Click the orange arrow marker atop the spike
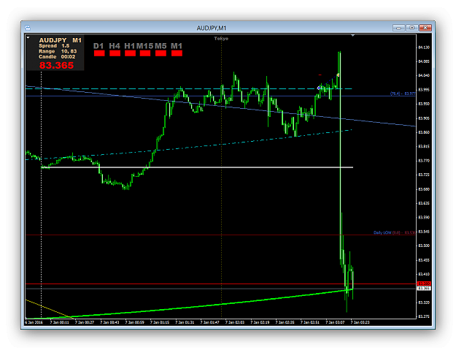Screen dimensions: 456x350 click(338, 75)
